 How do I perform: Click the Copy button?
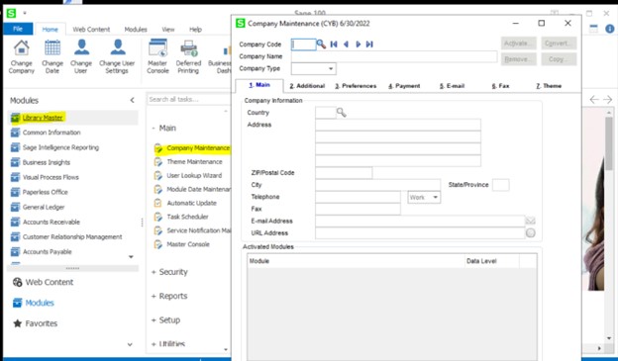[x=559, y=59]
